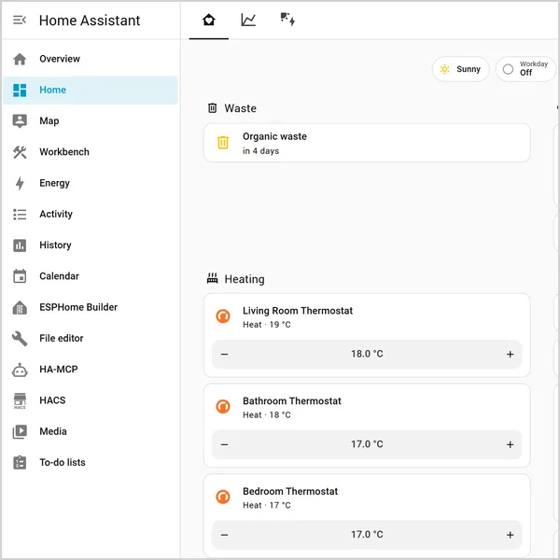
Task: Decrease Bathroom Thermostat target temperature
Action: coord(224,444)
